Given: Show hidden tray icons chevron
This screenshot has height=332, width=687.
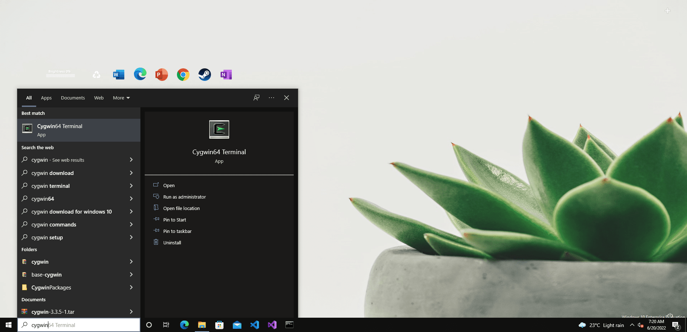Looking at the screenshot, I should (632, 325).
